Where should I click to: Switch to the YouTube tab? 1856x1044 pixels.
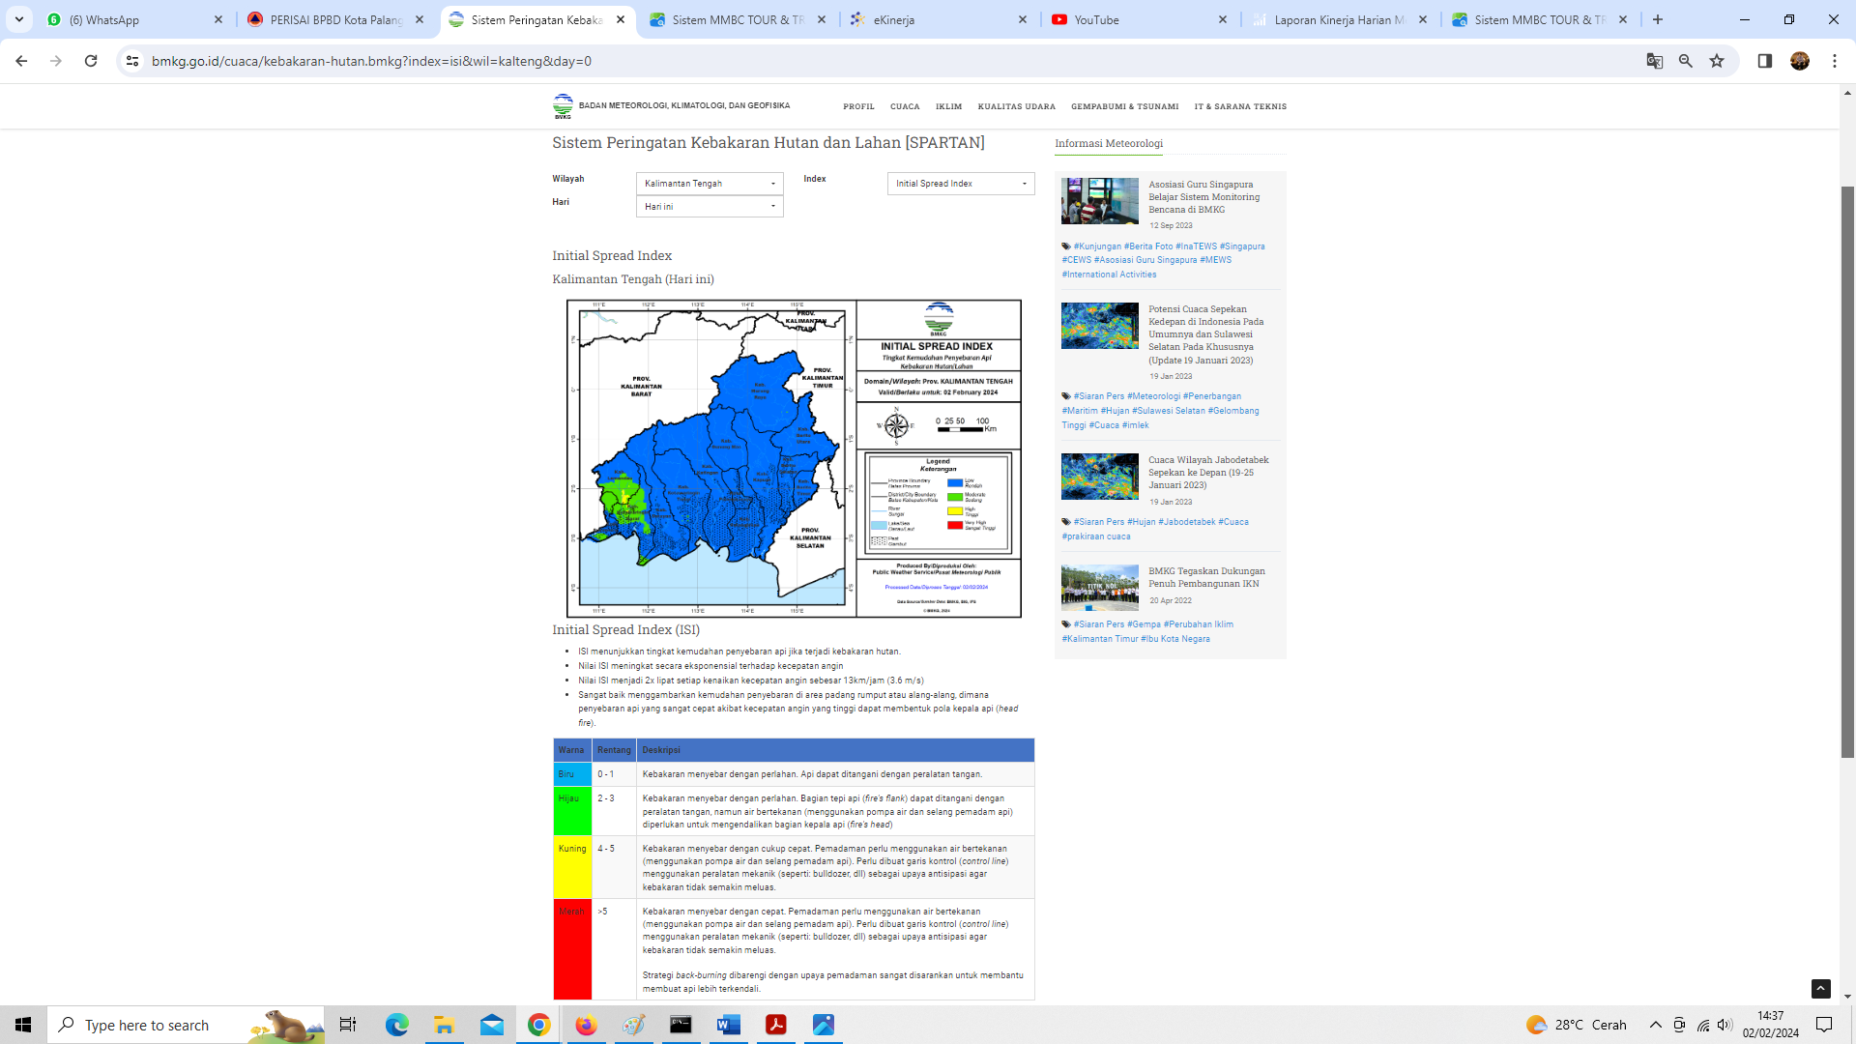1139,19
